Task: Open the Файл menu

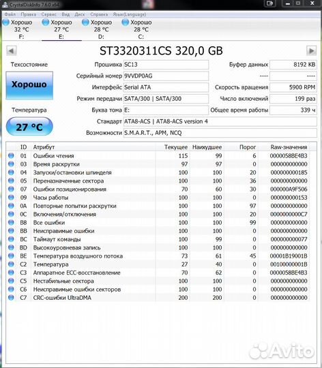Action: tap(10, 14)
